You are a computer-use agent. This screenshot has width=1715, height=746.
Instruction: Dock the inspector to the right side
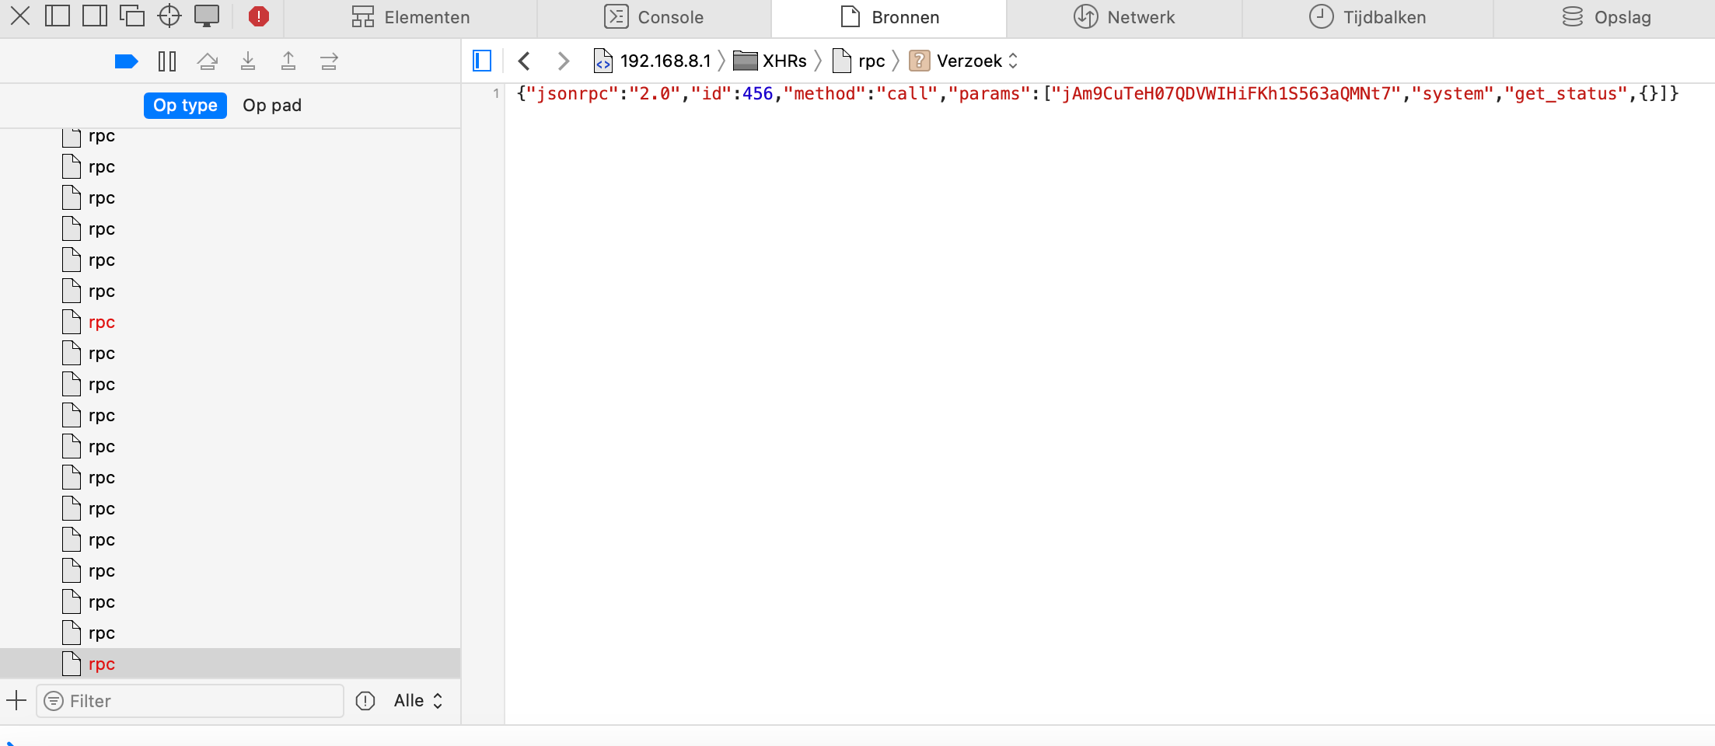(x=95, y=16)
